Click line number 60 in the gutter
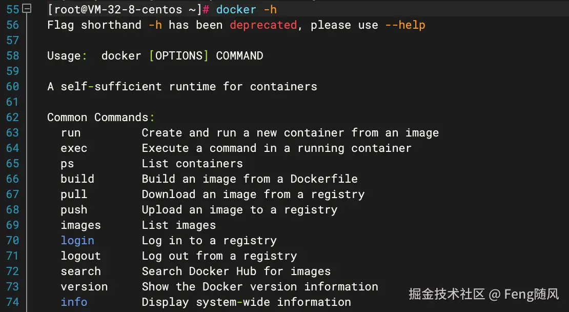 12,86
